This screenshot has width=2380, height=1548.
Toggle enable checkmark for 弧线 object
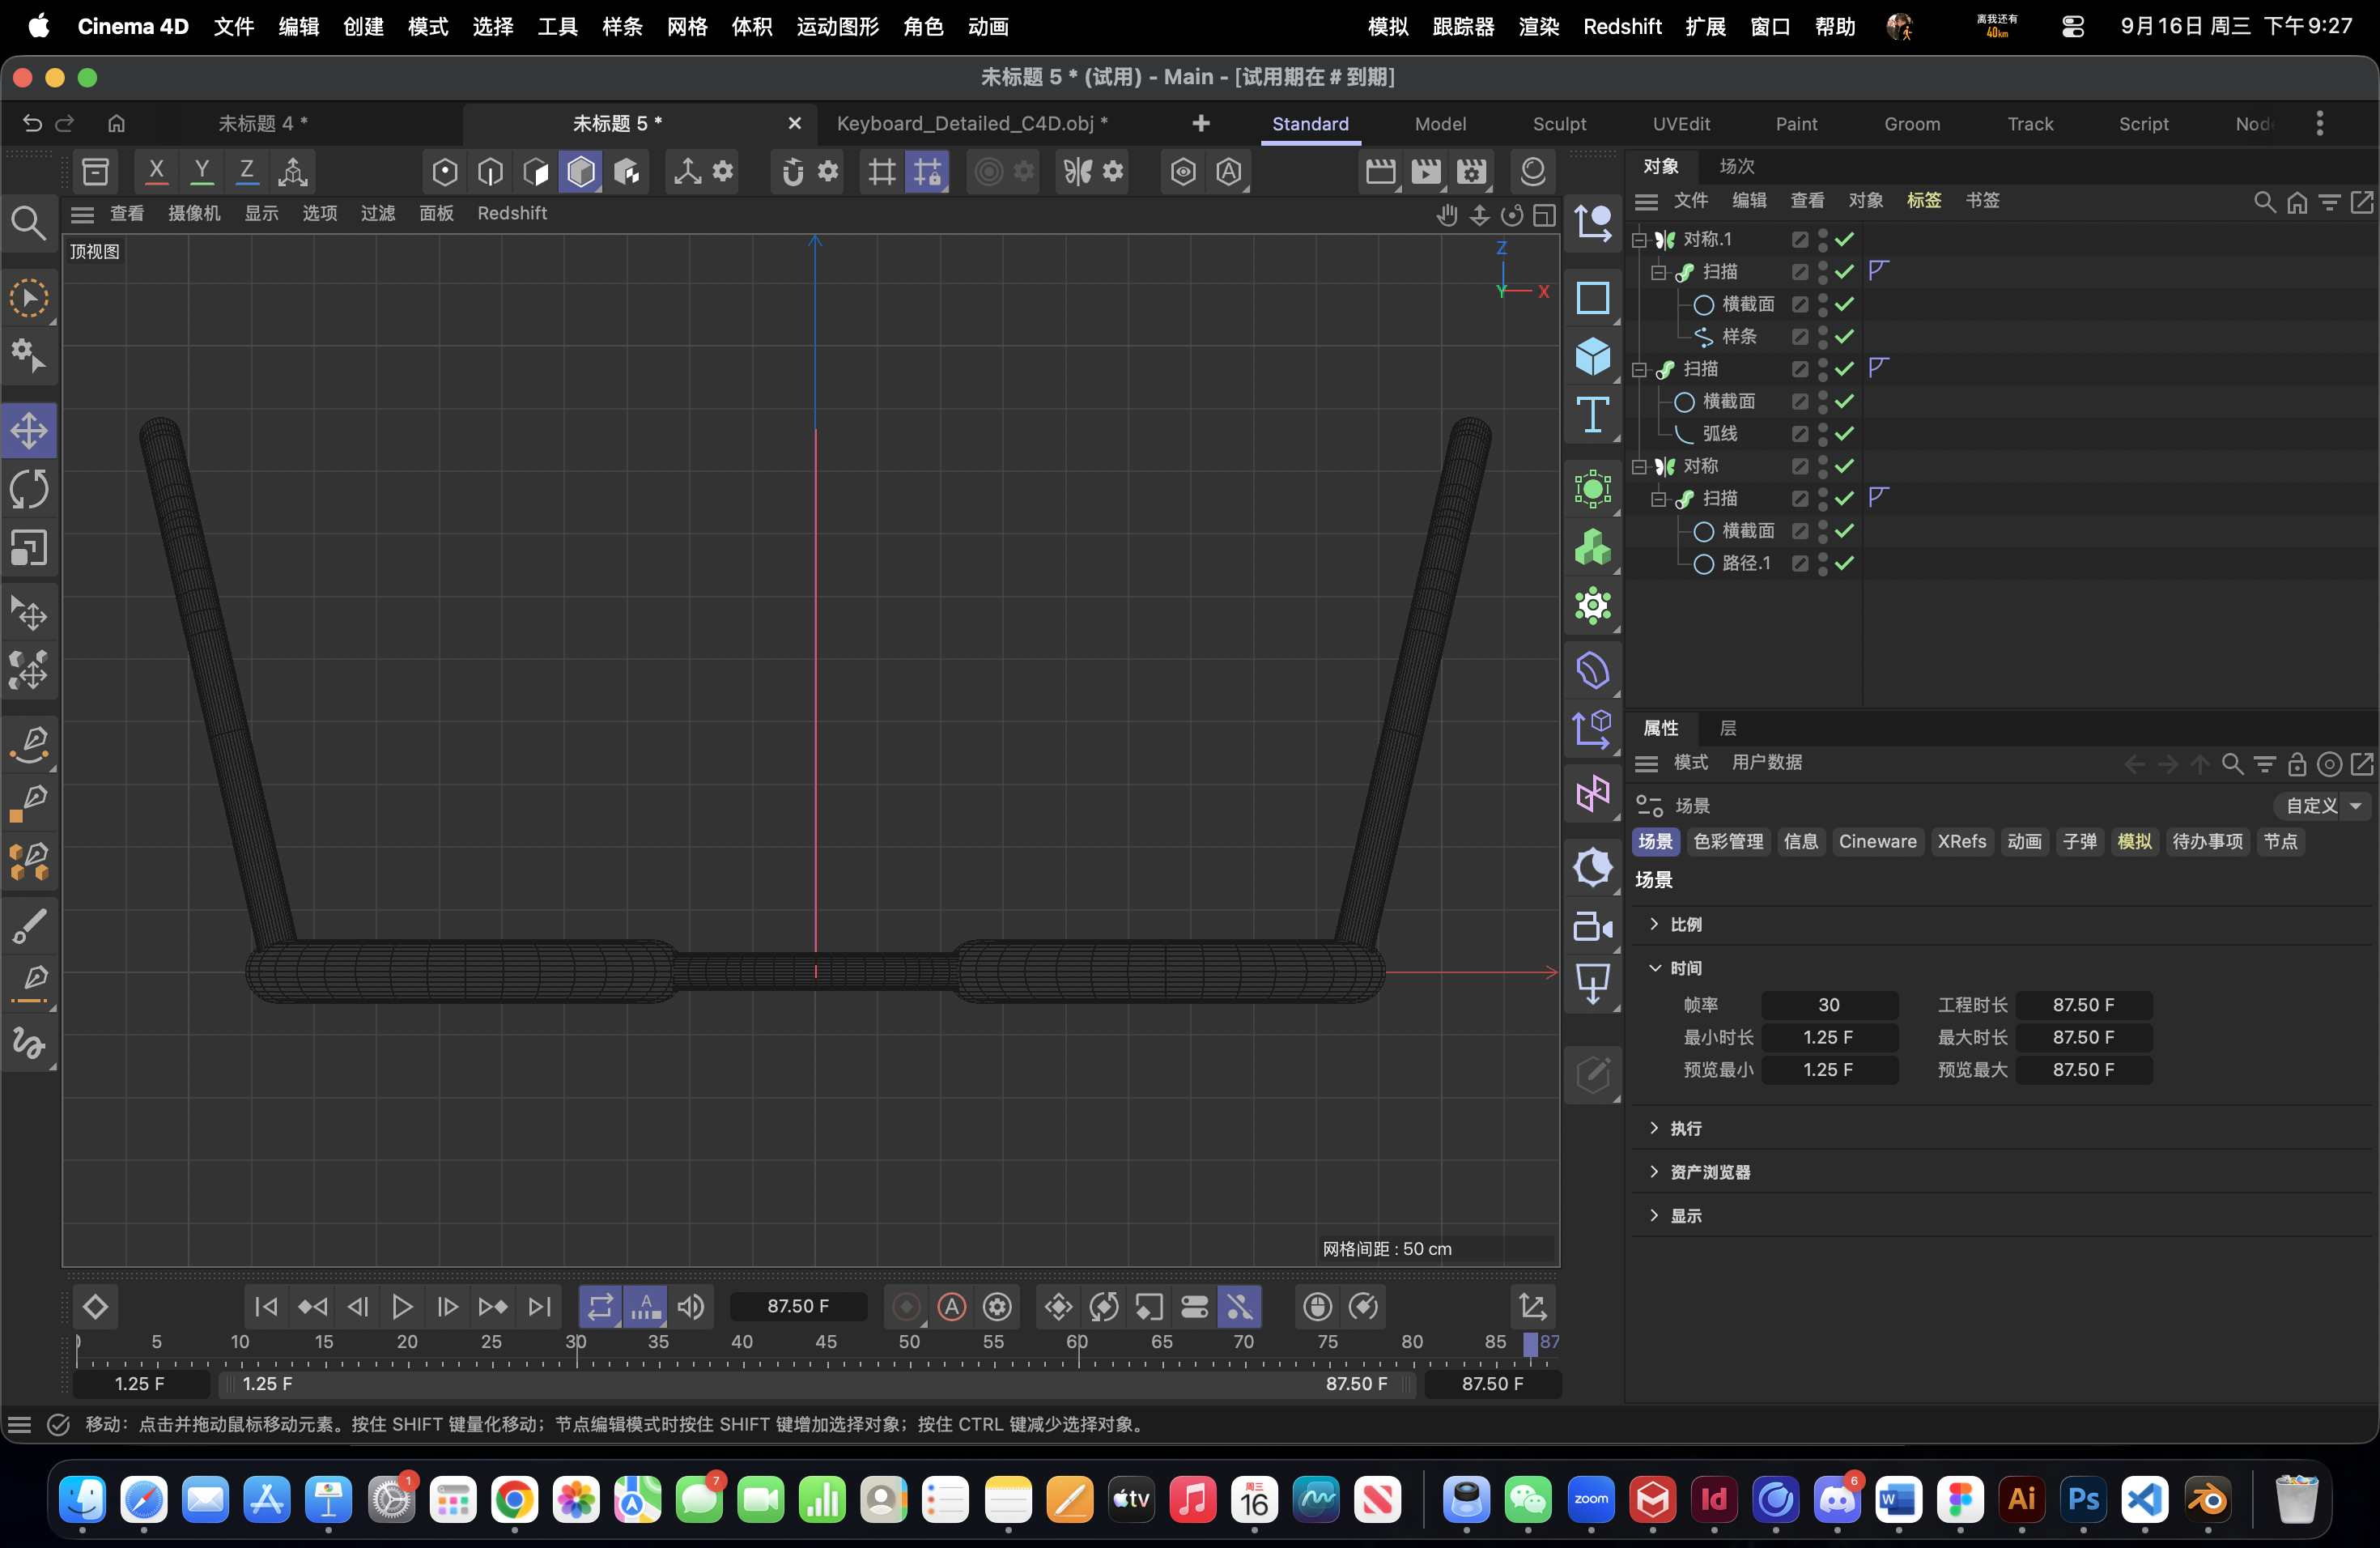1845,434
